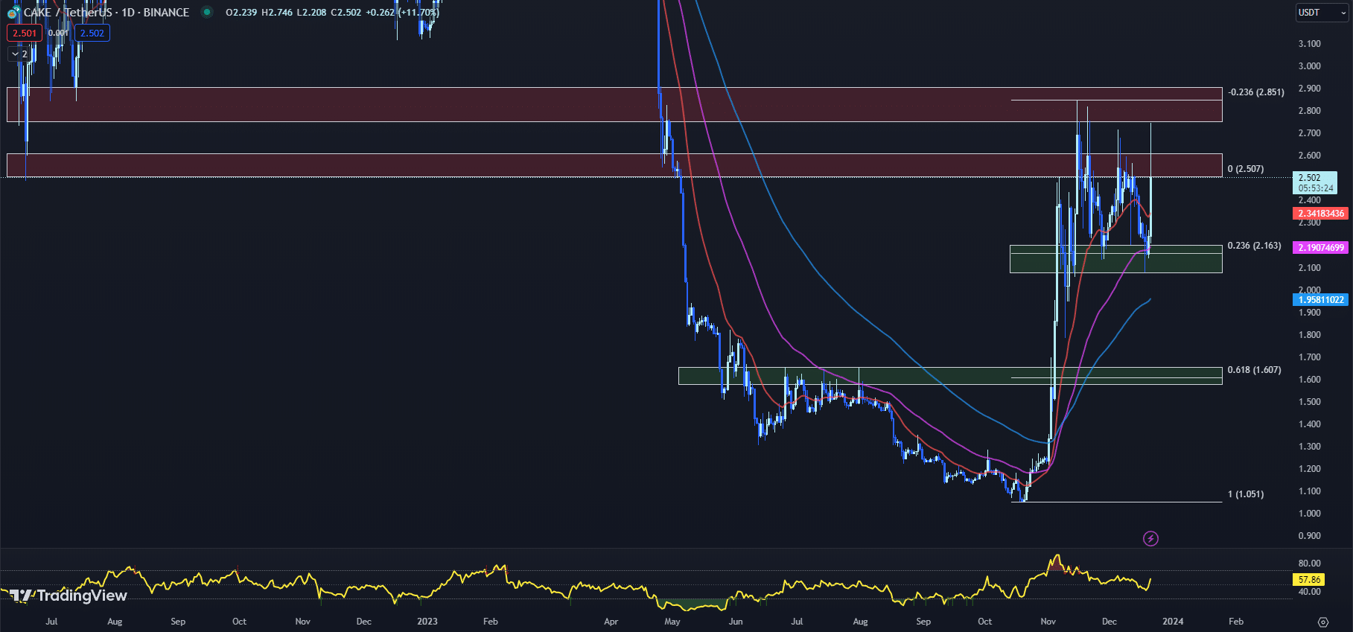The image size is (1353, 632).
Task: Click the Jun label on time axis
Action: point(736,622)
